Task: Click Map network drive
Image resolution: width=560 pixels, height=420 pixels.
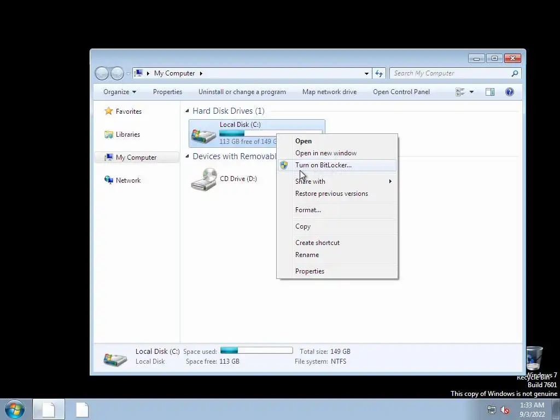Action: tap(329, 92)
